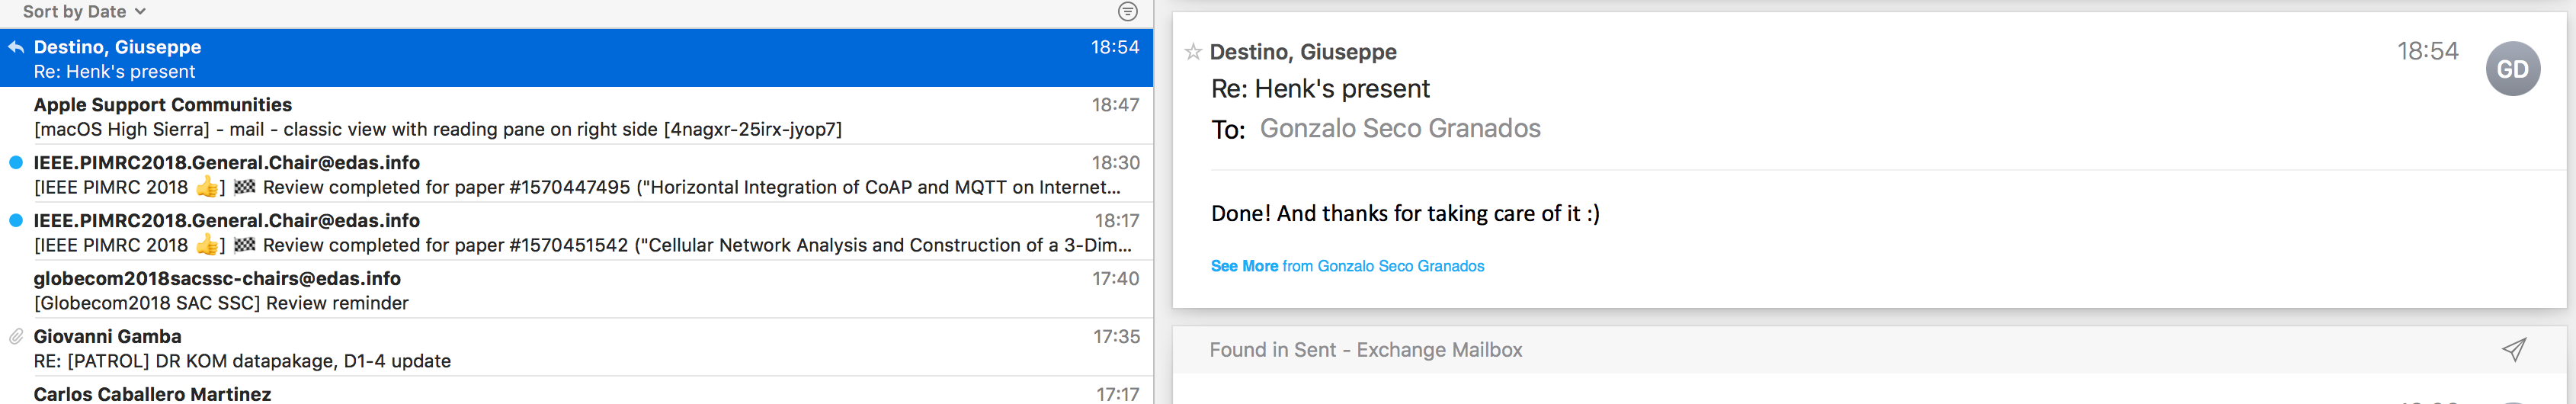The width and height of the screenshot is (2576, 404).
Task: Click the paper plane Sent icon
Action: tap(2513, 349)
